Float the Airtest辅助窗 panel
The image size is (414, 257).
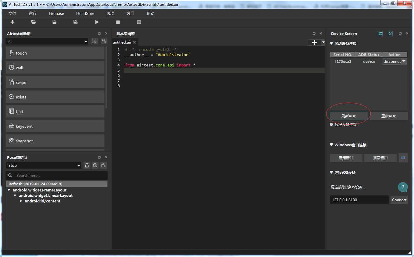(x=99, y=34)
